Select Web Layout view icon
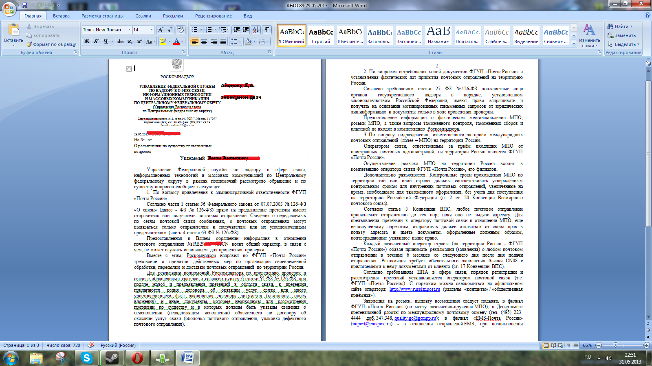The height and width of the screenshot is (366, 652). [561, 345]
